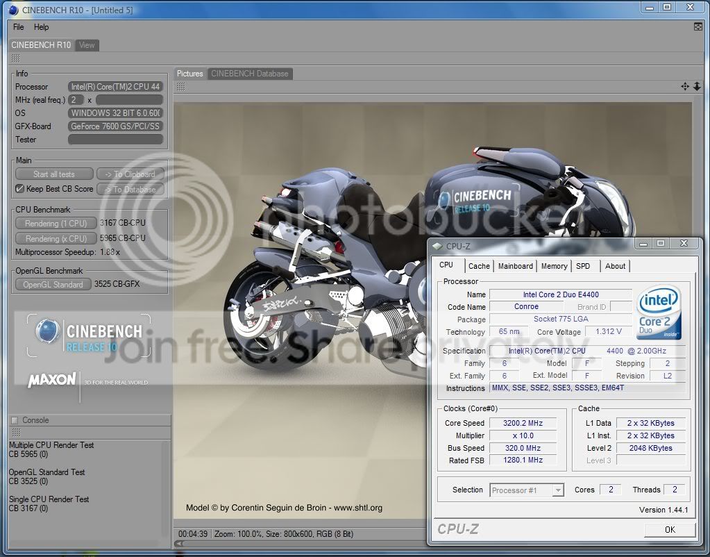Viewport: 710px width, 557px height.
Task: Open the Cache tab in CPU-Z
Action: 479,266
